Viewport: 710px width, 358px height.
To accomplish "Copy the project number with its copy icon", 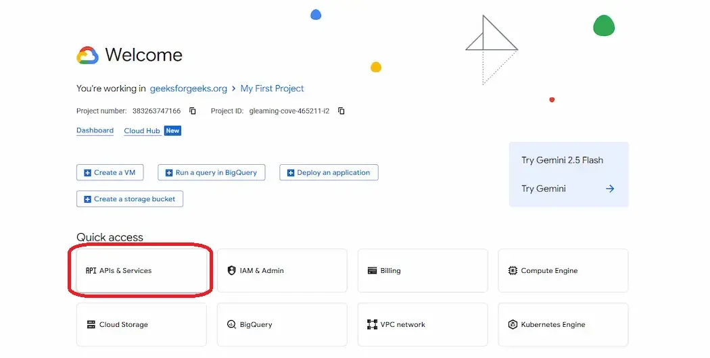I will [193, 111].
